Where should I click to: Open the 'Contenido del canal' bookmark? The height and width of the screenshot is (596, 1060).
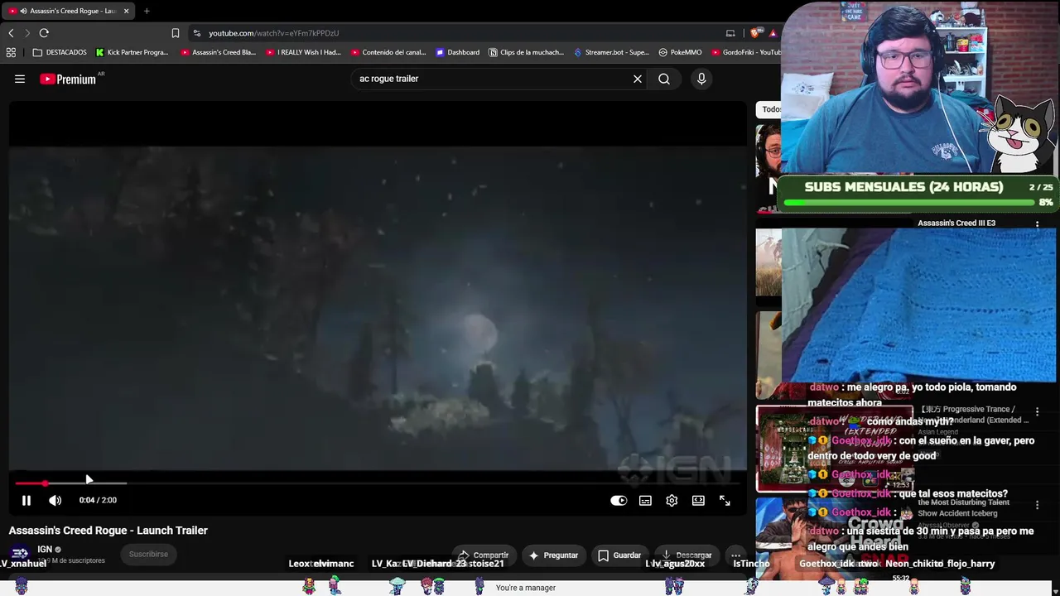pos(388,52)
